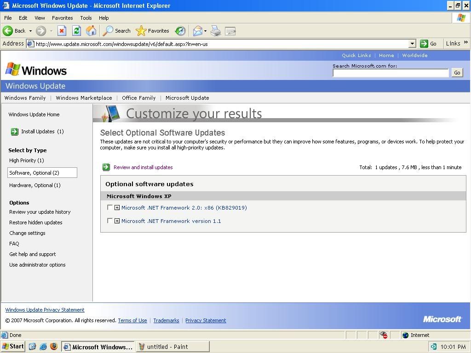Image resolution: width=471 pixels, height=353 pixels.
Task: Expand details for .NET Framework version 1.1
Action: (x=117, y=221)
